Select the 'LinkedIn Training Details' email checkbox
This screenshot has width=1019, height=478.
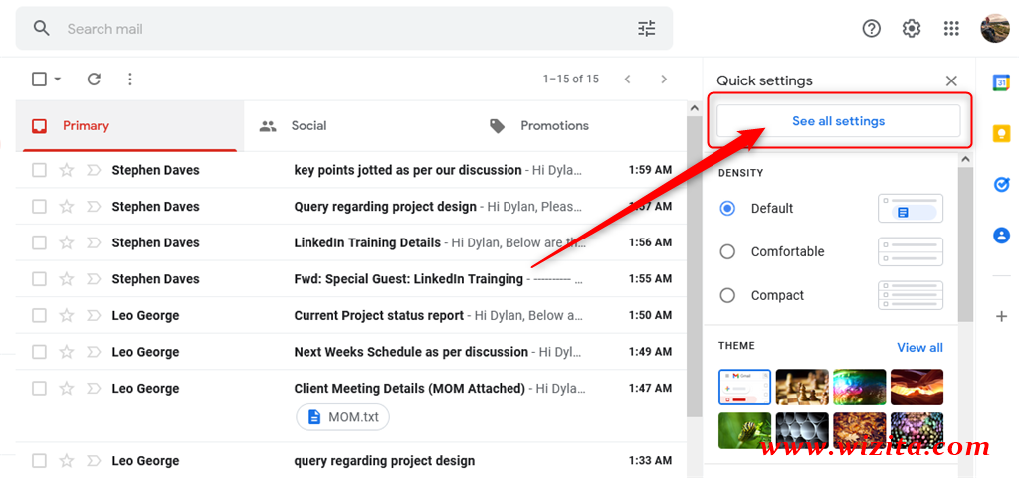[39, 242]
